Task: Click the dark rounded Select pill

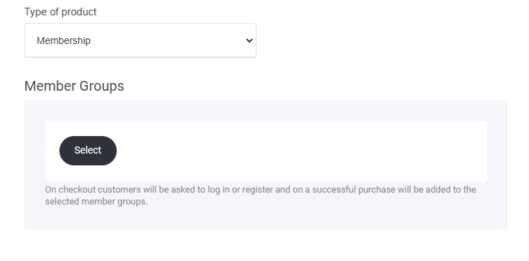Action: coord(88,151)
